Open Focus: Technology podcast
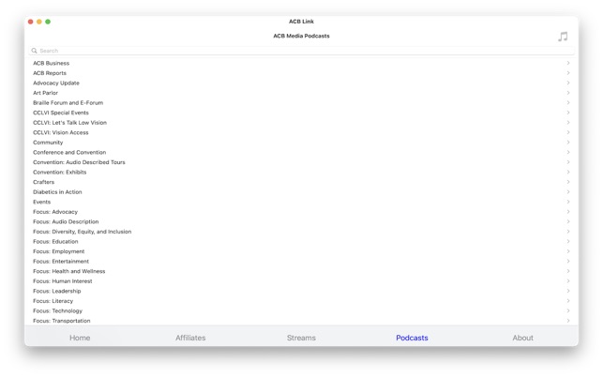This screenshot has width=603, height=377. pyautogui.click(x=302, y=310)
